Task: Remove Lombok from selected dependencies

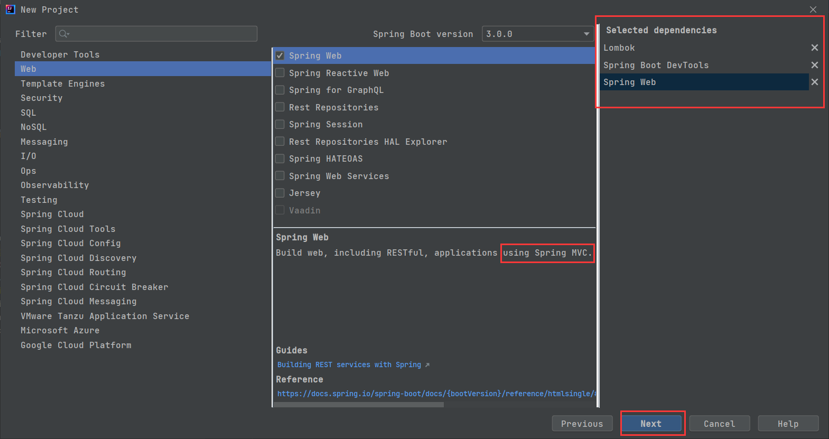Action: [814, 48]
